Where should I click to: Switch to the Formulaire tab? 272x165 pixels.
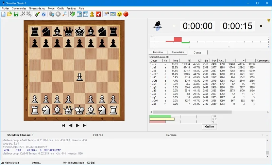(x=177, y=53)
